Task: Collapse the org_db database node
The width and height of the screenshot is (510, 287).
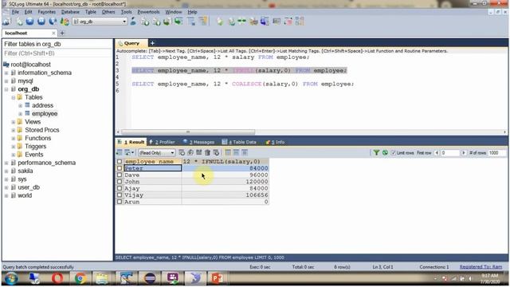Action: 6,89
